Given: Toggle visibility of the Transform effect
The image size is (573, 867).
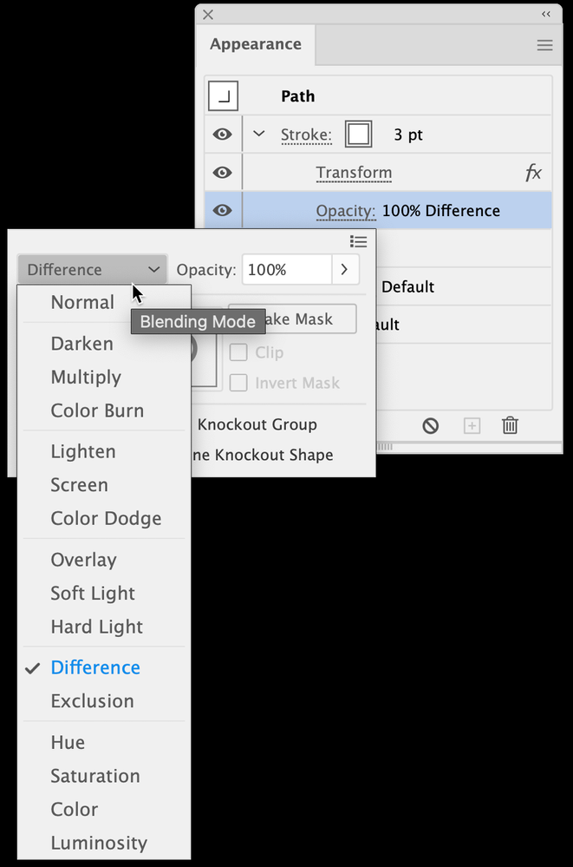Looking at the screenshot, I should click(223, 173).
